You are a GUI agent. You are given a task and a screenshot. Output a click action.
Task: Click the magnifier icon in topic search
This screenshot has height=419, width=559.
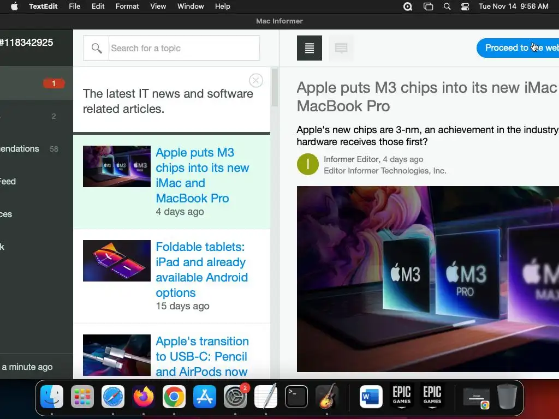click(x=96, y=48)
